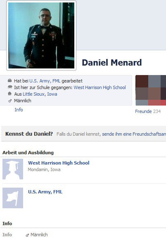The image size is (166, 240).
Task: Open the U.S. Army, FML heading link
Action: click(45, 192)
